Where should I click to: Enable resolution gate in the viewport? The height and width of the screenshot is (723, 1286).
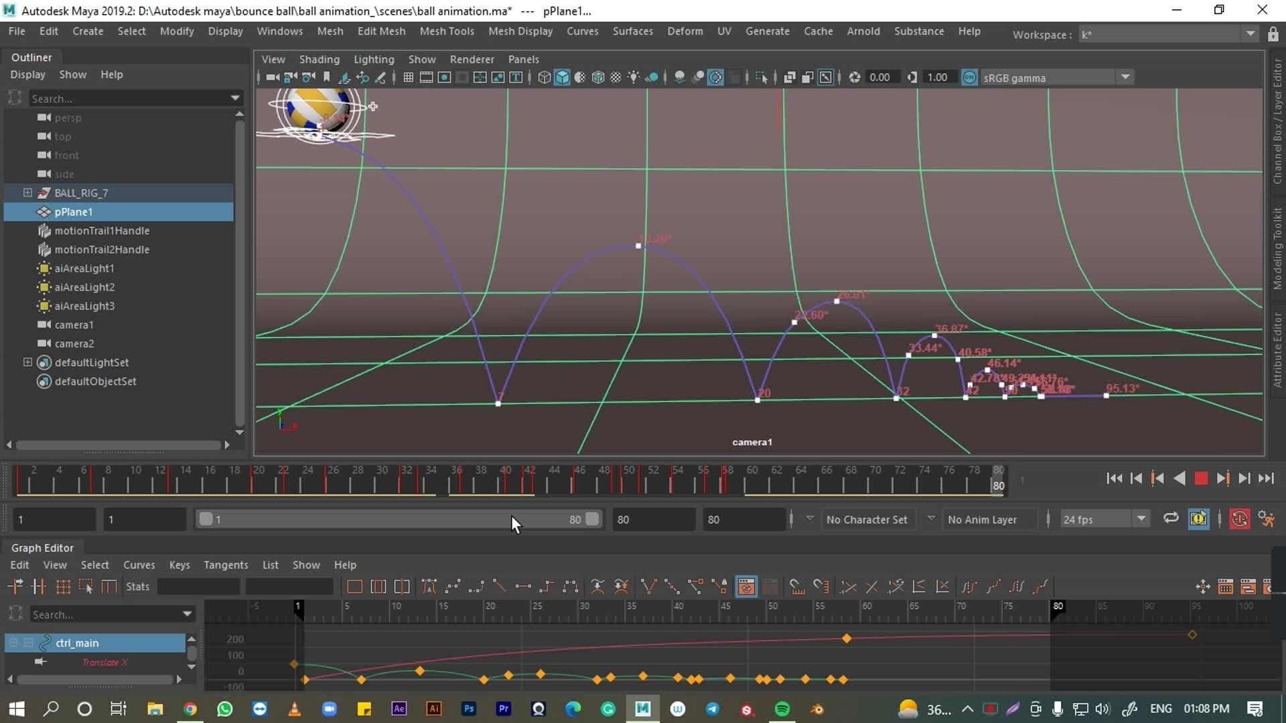tap(444, 77)
